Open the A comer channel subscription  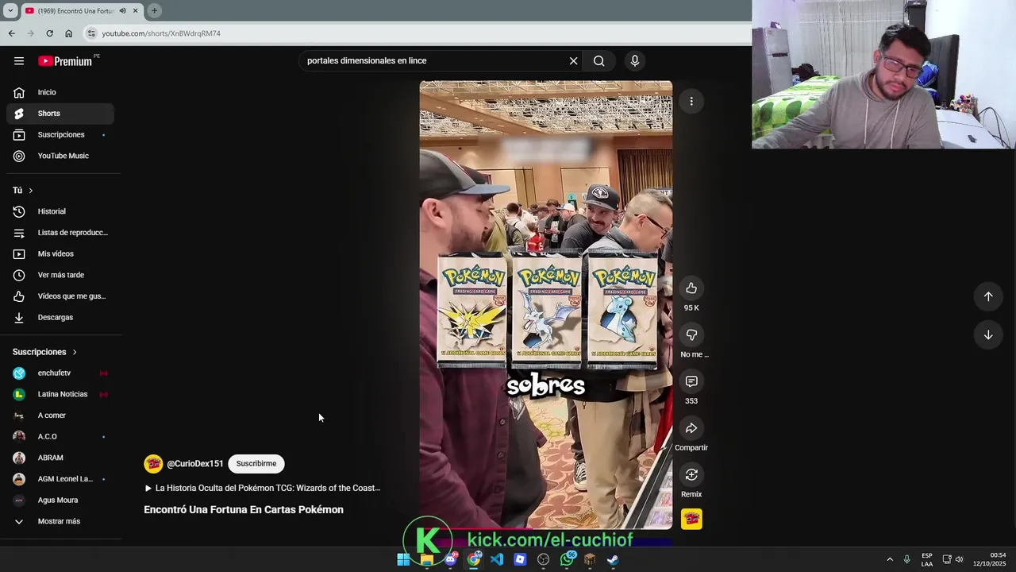tap(60, 415)
